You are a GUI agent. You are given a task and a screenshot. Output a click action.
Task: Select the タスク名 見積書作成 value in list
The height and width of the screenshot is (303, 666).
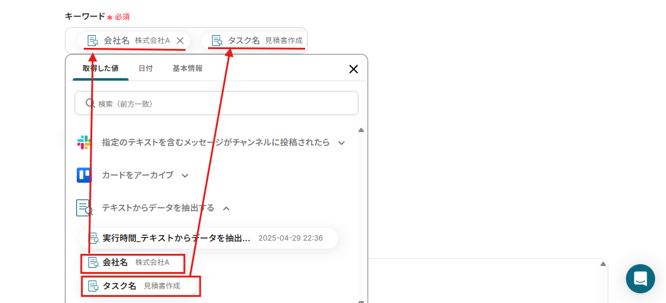click(x=140, y=286)
